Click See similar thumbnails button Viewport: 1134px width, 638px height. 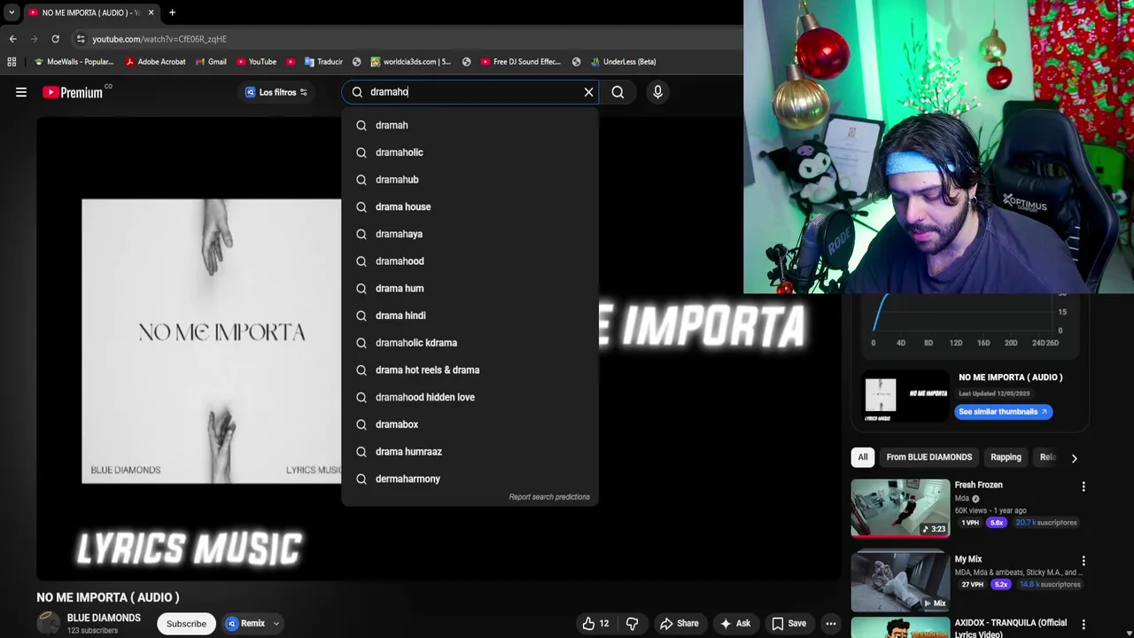1004,411
